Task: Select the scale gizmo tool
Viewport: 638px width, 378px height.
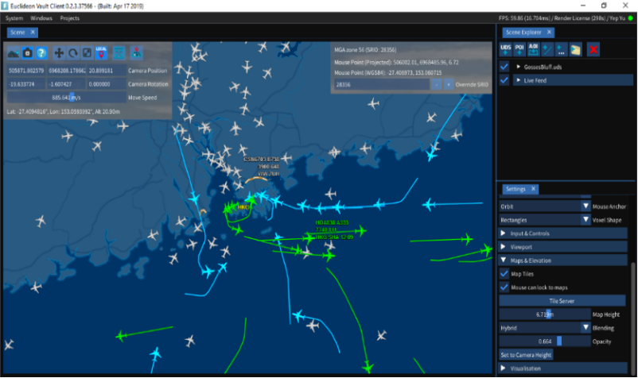Action: click(x=87, y=52)
